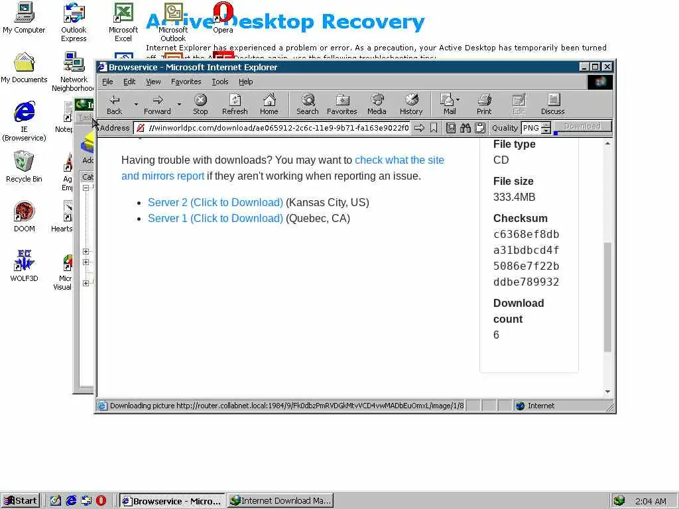Open the Search toolbar button
Screen dimensions: 679x509
pos(308,104)
